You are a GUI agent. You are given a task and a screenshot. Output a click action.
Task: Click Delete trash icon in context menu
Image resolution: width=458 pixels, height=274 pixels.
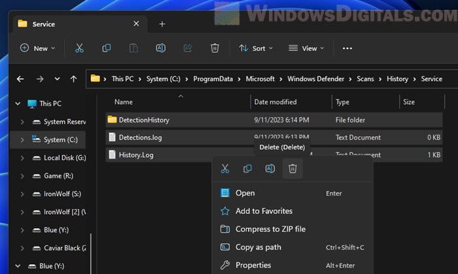coord(292,169)
